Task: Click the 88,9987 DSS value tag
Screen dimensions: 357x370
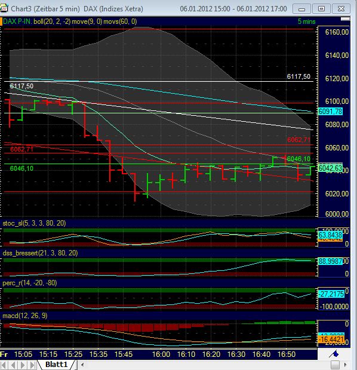Action: tap(330, 261)
